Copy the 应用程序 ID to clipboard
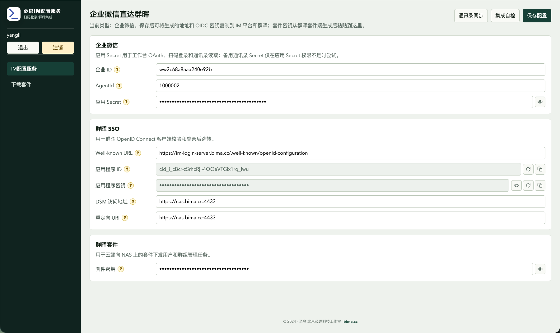The width and height of the screenshot is (560, 333). click(540, 169)
